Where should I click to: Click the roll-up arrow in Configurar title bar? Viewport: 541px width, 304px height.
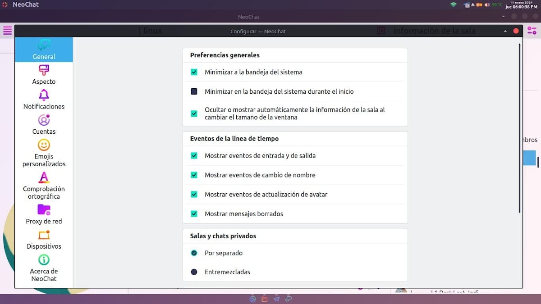click(505, 31)
